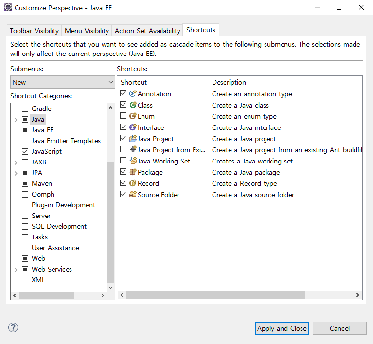The image size is (373, 344).
Task: Expand the Java category tree node
Action: pos(16,120)
